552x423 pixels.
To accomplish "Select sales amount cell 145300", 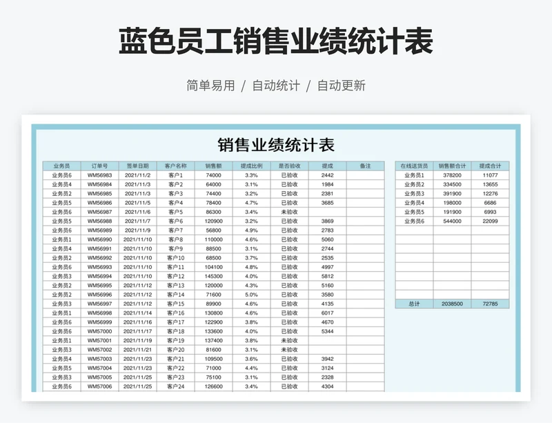I will [213, 276].
